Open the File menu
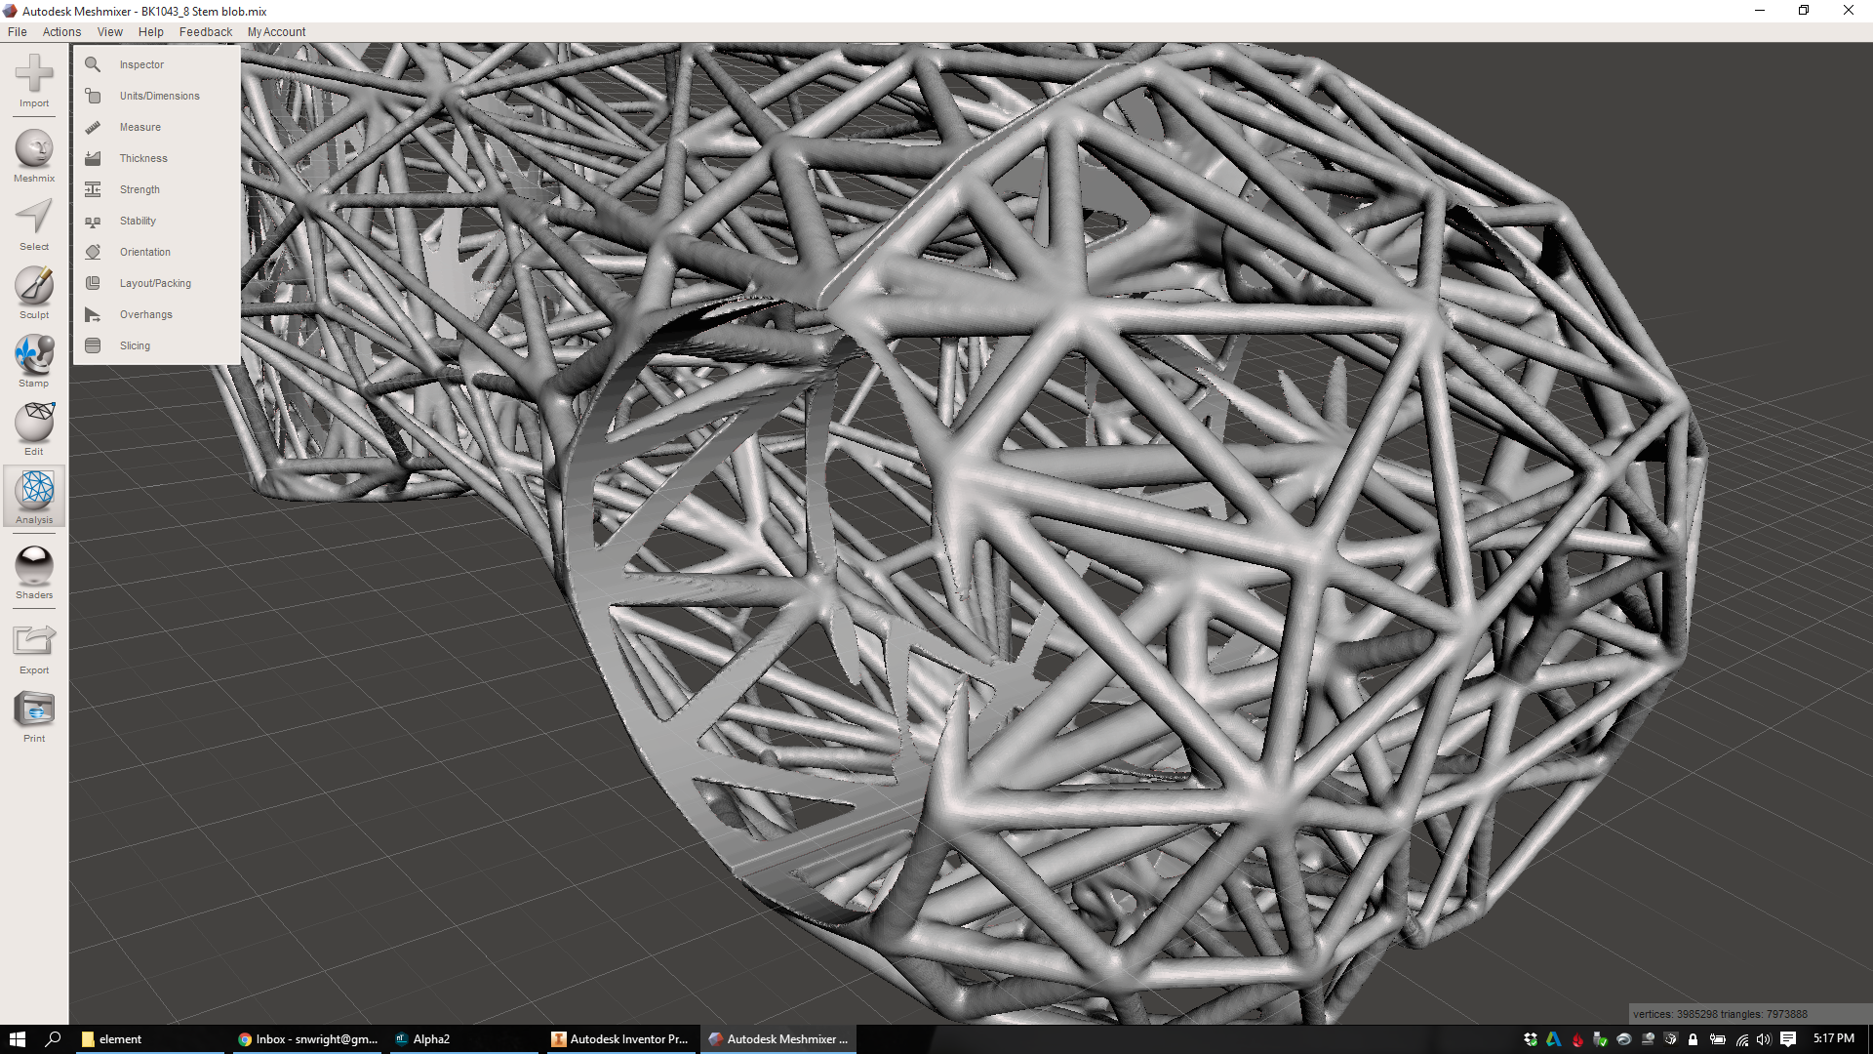 coord(17,31)
